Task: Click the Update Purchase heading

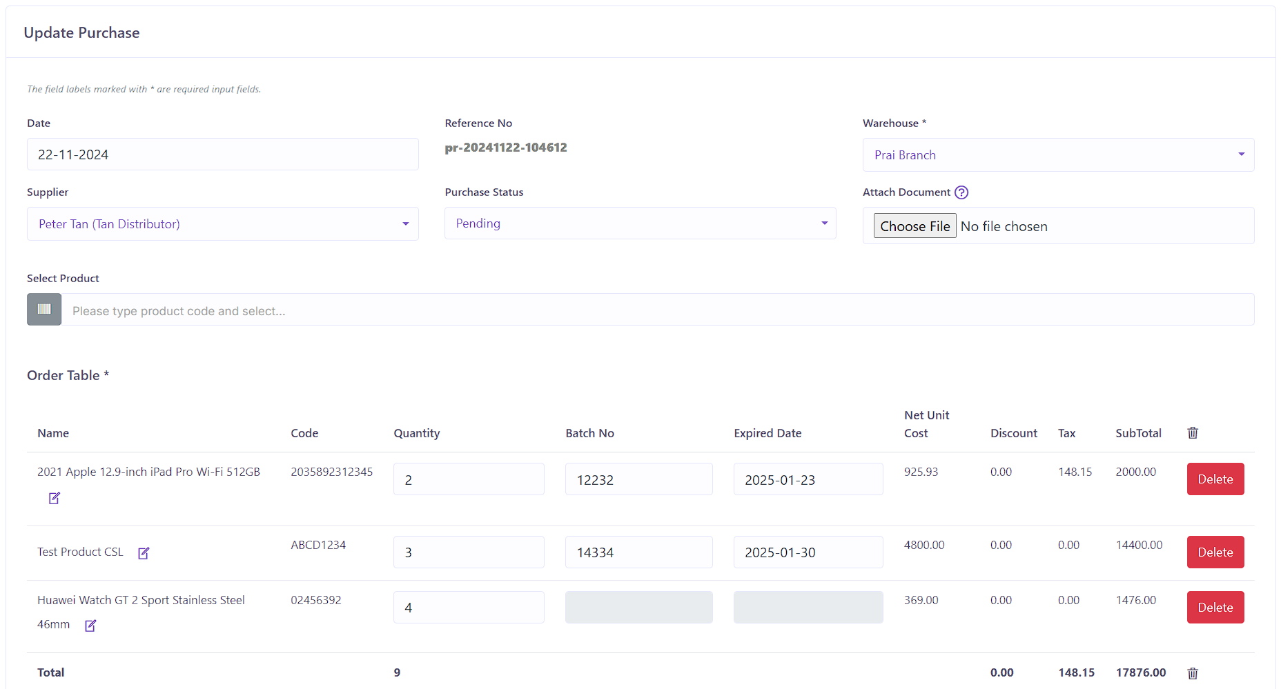Action: pyautogui.click(x=81, y=33)
